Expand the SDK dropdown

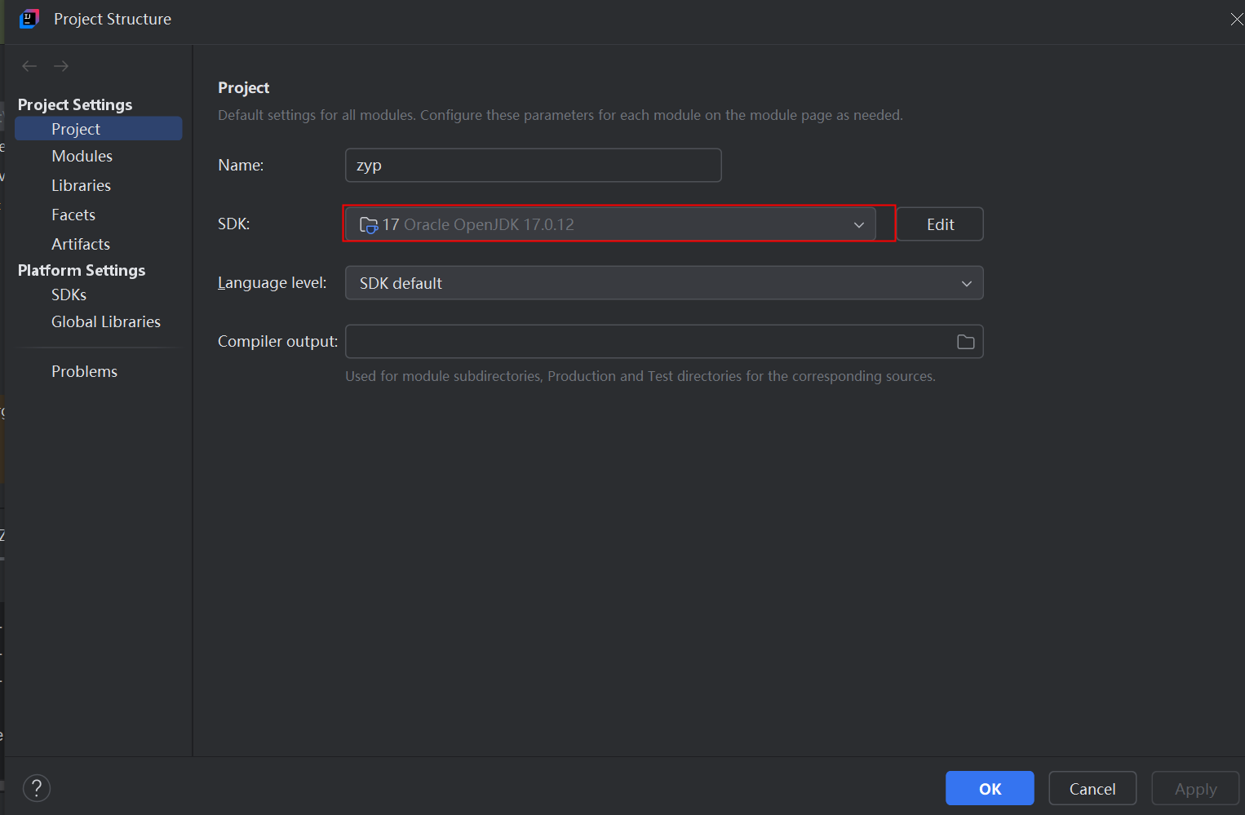[858, 224]
